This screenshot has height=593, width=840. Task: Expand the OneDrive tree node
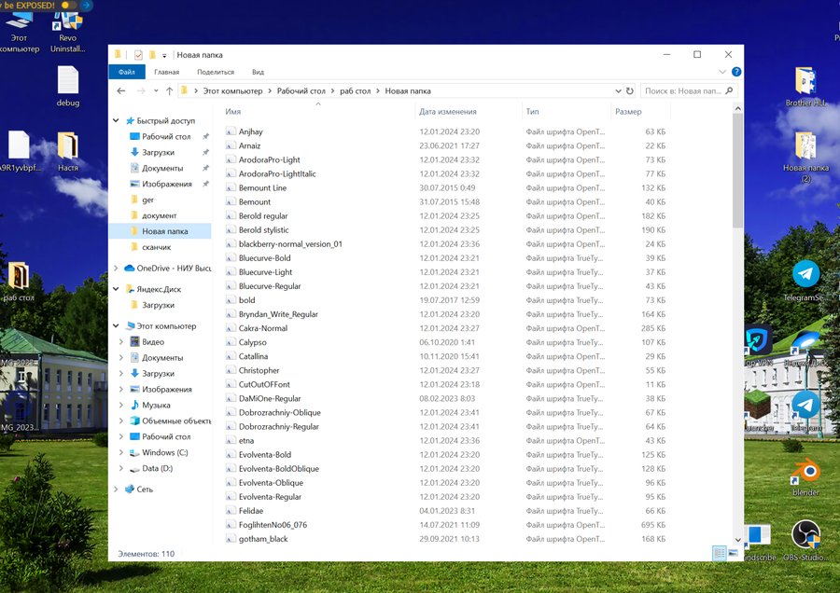click(117, 268)
